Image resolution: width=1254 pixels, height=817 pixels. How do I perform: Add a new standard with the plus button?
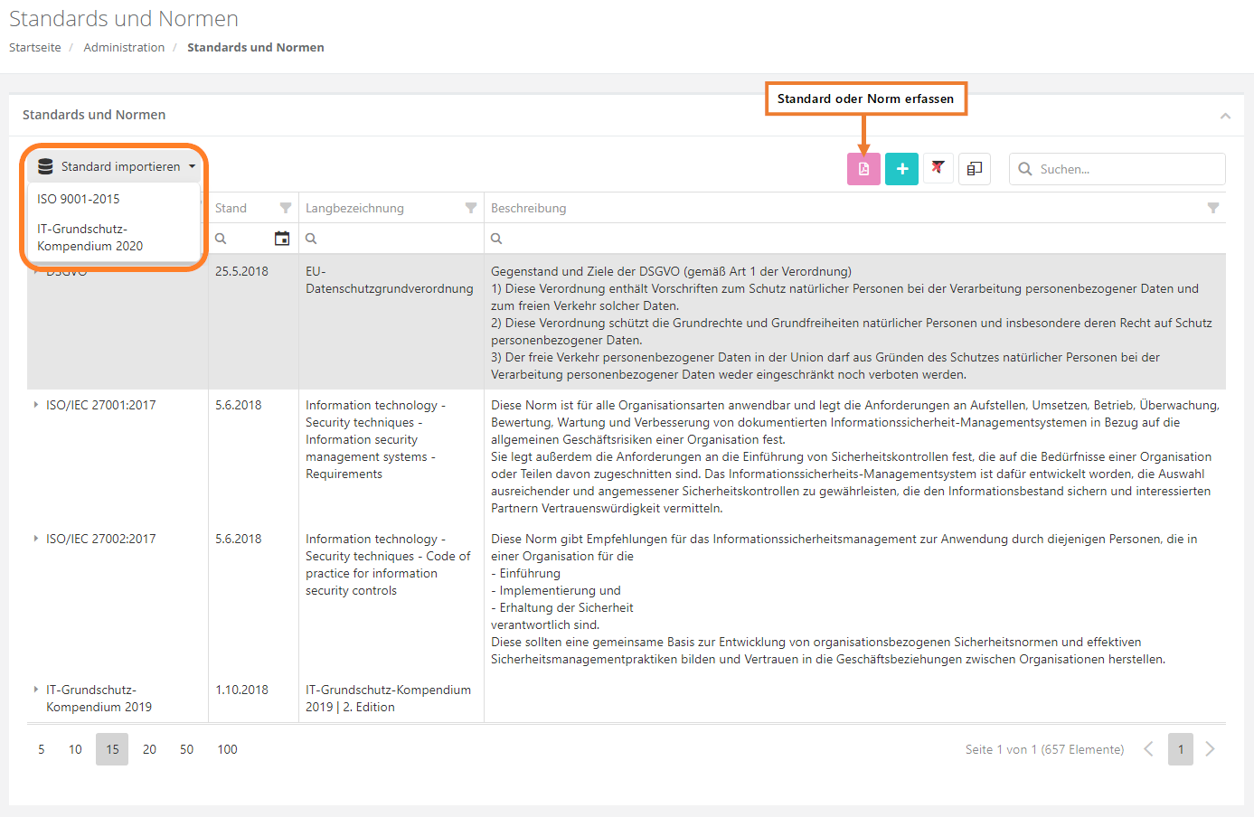(x=901, y=169)
